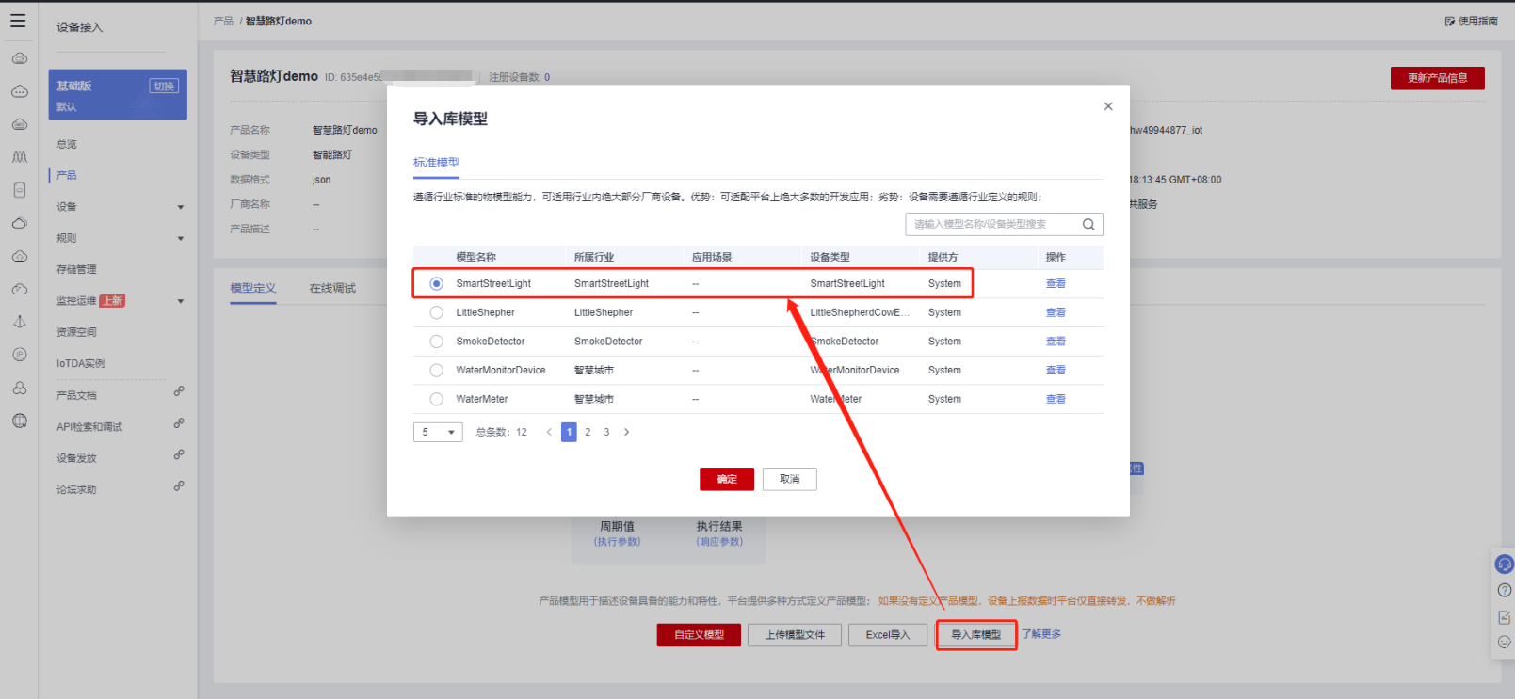The image size is (1515, 699).
Task: Open external link icon beside 产品文档
Action: point(179,391)
